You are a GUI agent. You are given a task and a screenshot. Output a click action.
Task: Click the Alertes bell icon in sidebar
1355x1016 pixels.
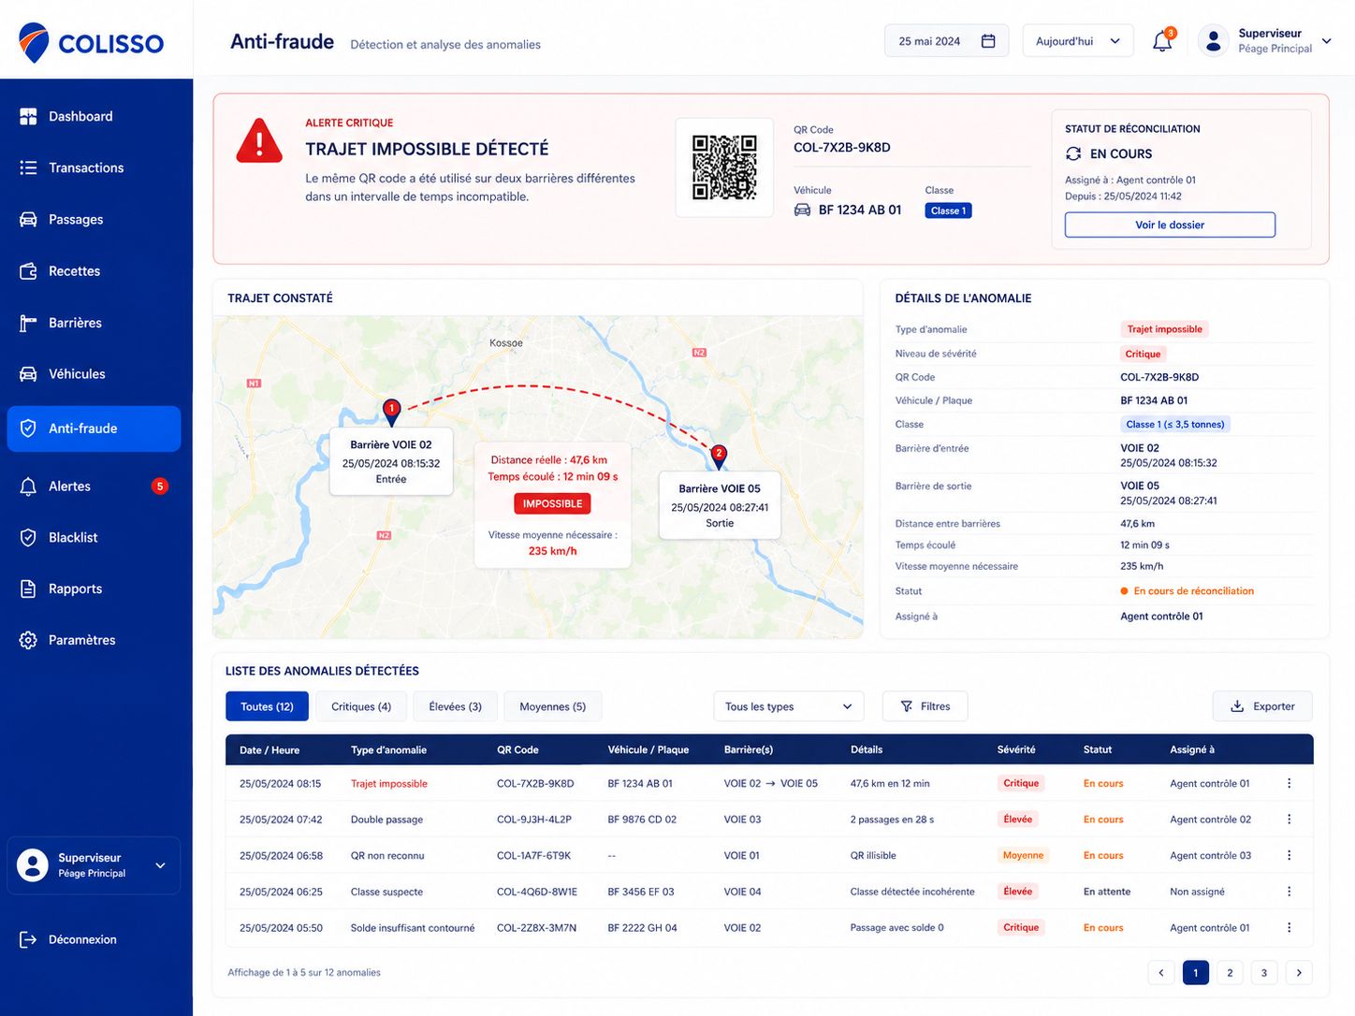(28, 486)
